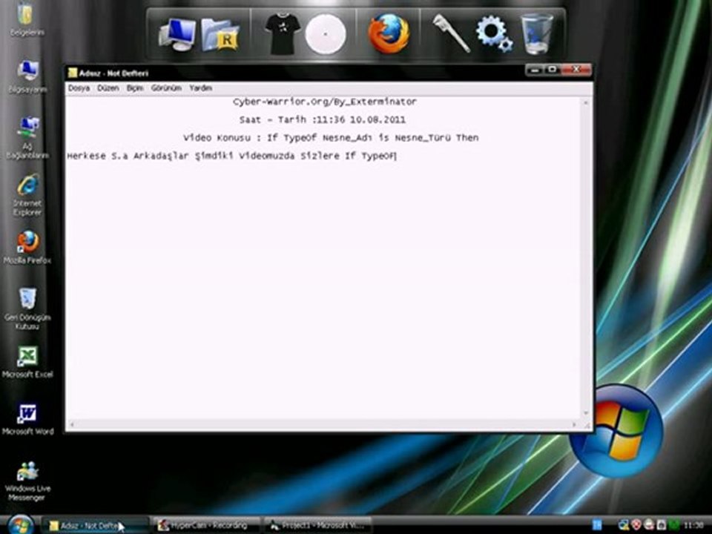
Task: Click the horizontal scrollbar left arrow
Action: pos(72,425)
